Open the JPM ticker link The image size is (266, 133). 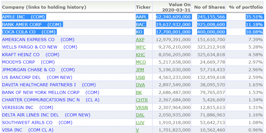point(140,70)
